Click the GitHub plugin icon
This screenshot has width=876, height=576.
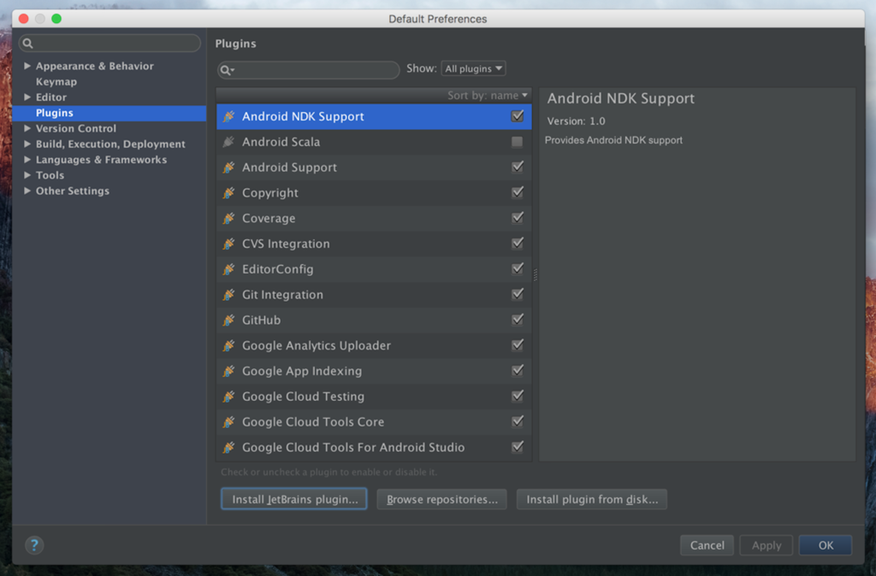coord(228,320)
